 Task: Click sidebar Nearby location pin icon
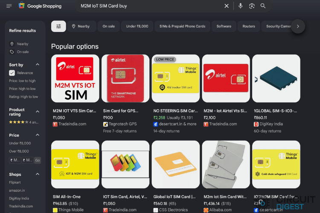(12, 44)
